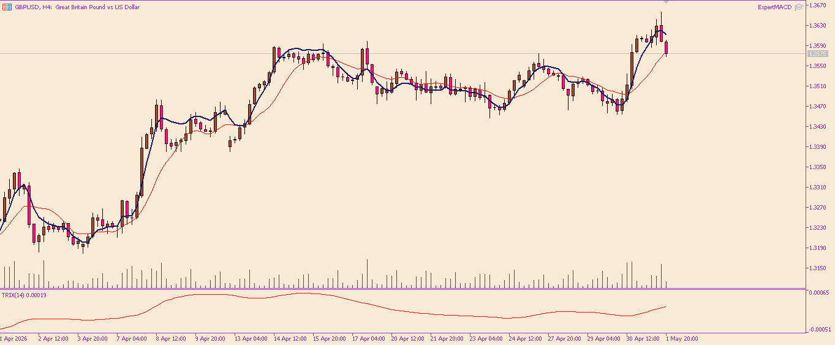This screenshot has width=835, height=345.
Task: Click the 2 Apr 12:00 time label
Action: [53, 338]
